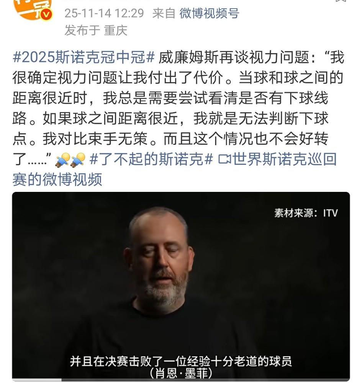Open the 微博视频号 source link
The image size is (362, 383).
tap(209, 13)
